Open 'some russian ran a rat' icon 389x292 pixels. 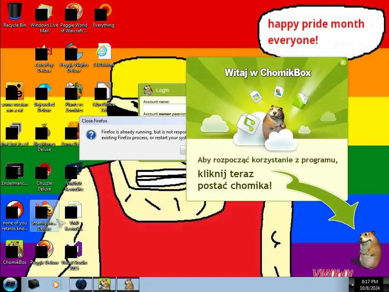tap(15, 97)
